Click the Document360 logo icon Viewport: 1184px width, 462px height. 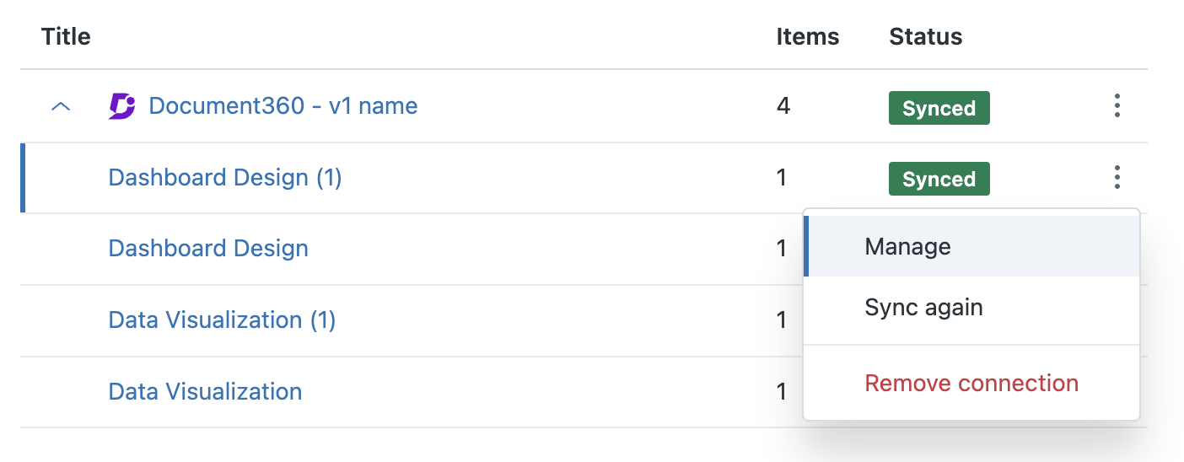tap(122, 106)
